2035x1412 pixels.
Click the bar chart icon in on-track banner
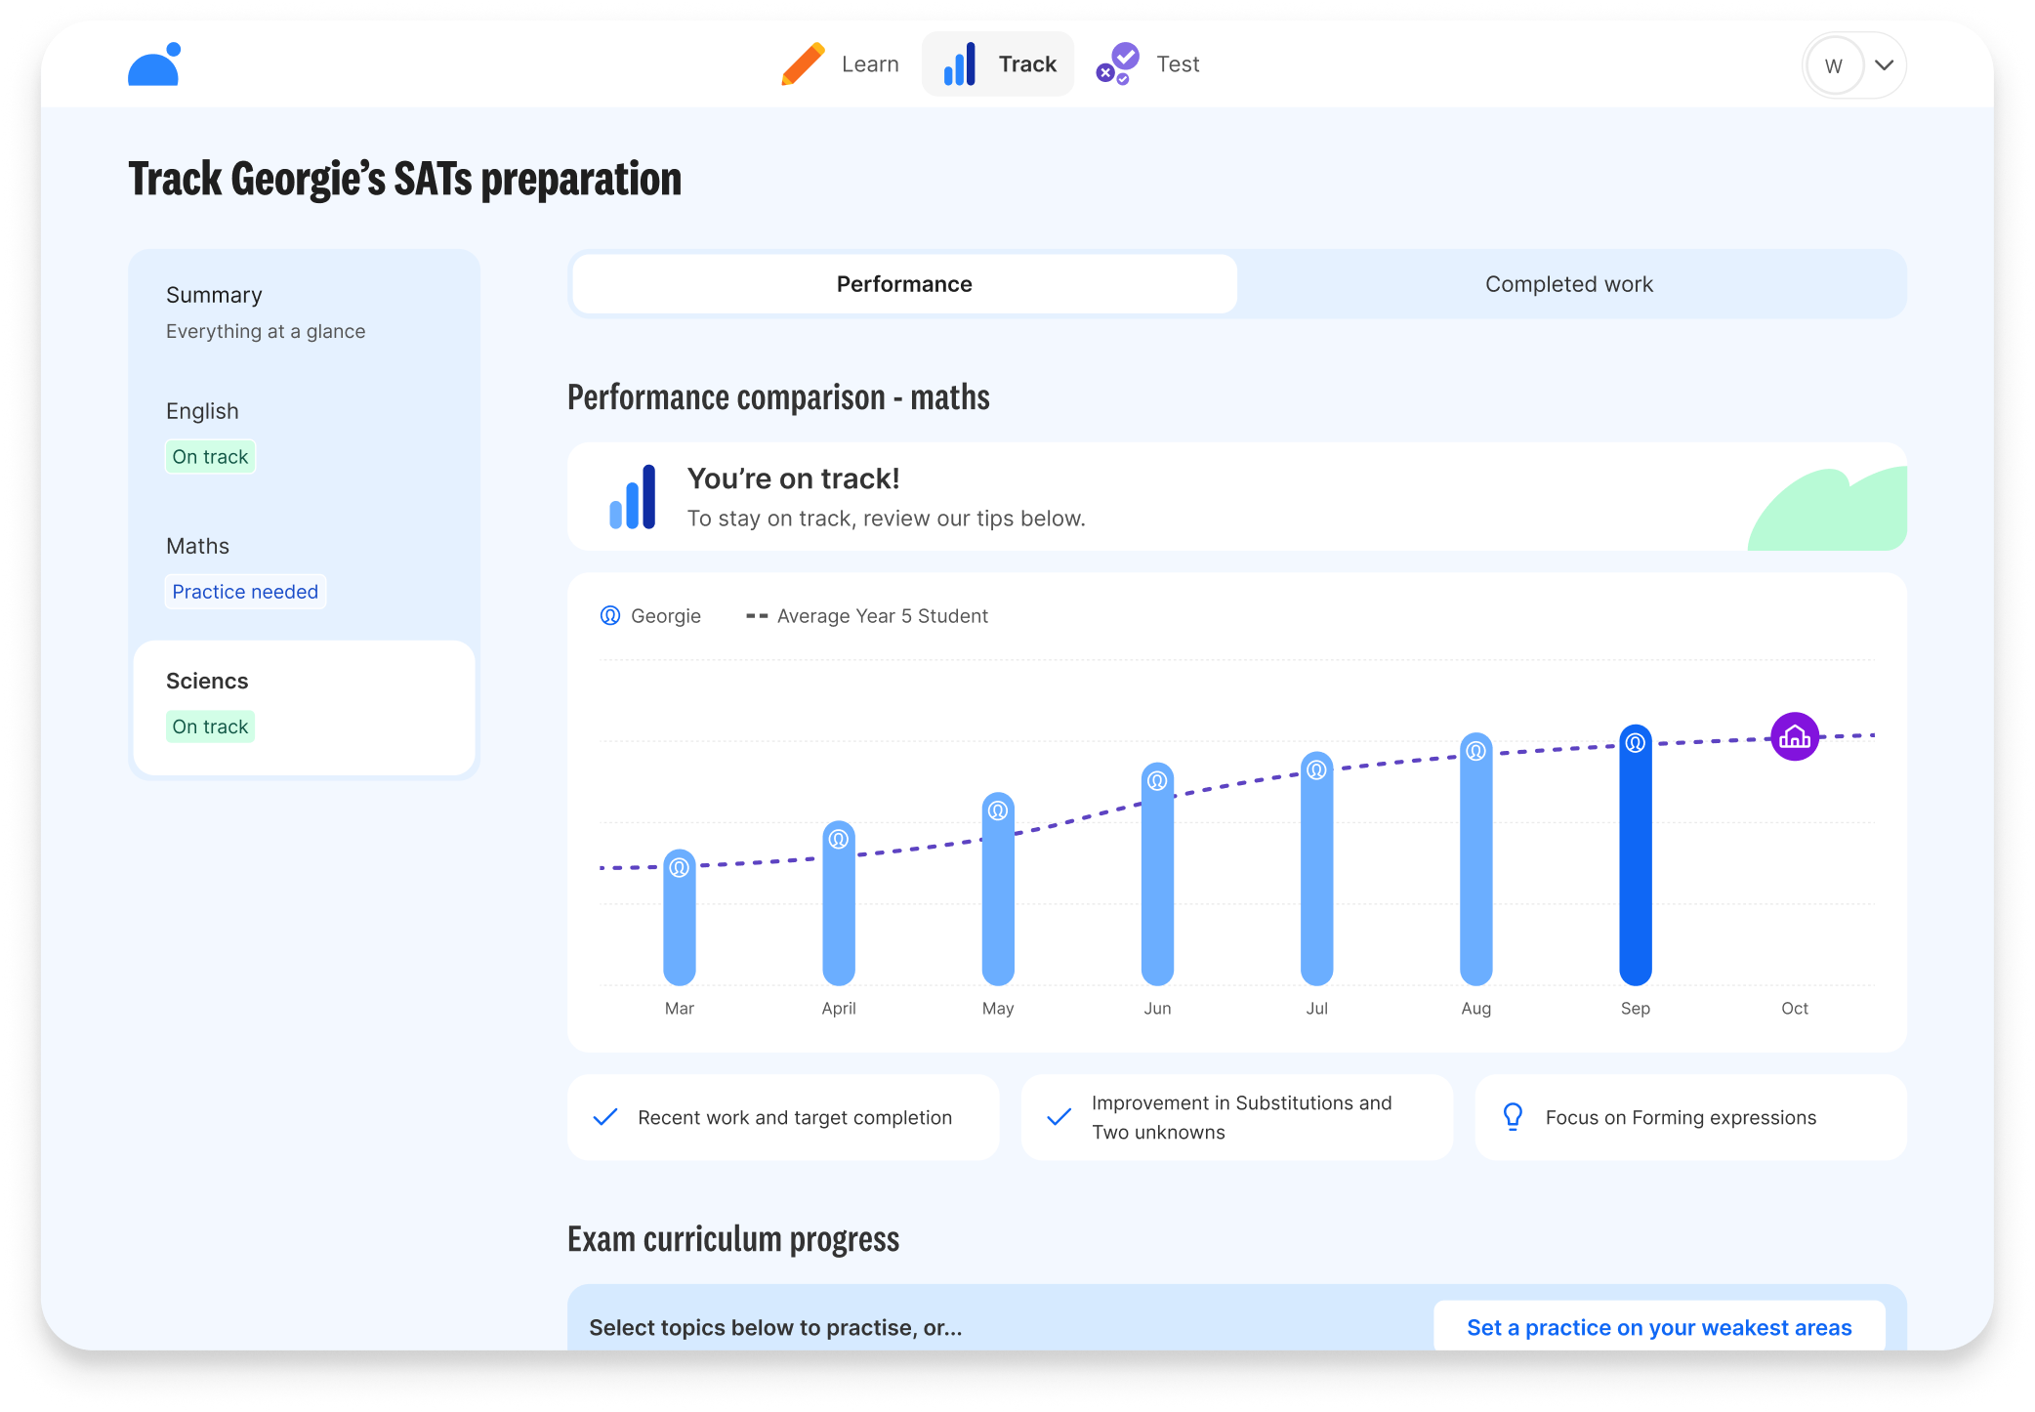(x=633, y=497)
